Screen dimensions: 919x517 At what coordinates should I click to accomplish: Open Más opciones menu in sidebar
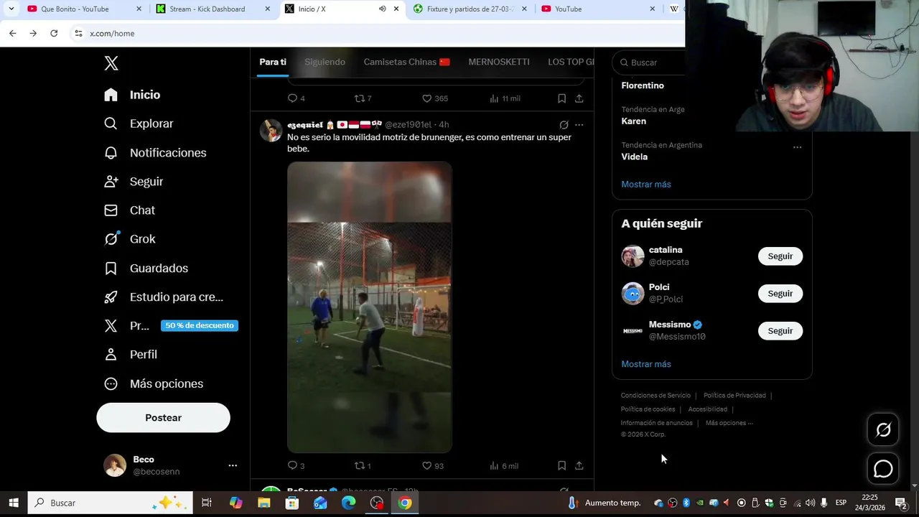click(154, 383)
